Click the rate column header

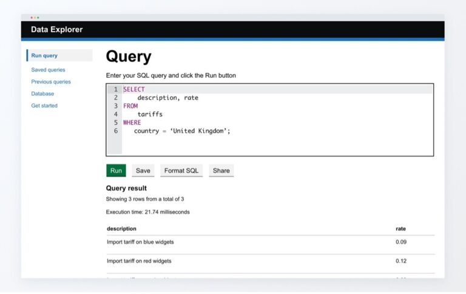400,228
